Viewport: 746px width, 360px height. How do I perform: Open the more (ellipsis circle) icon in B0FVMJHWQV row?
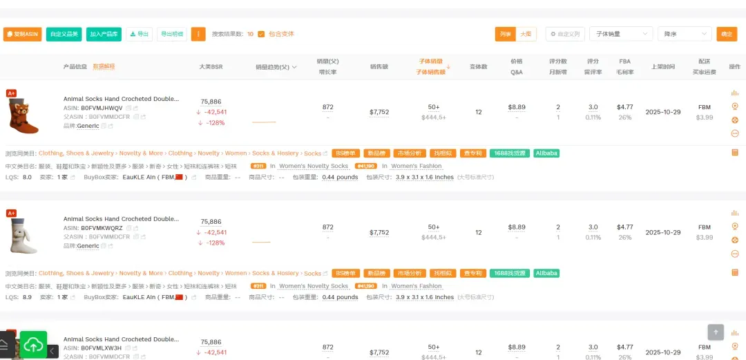coord(734,133)
